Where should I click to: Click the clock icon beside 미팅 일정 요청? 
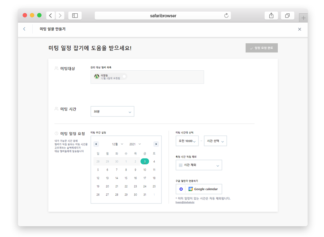point(56,133)
